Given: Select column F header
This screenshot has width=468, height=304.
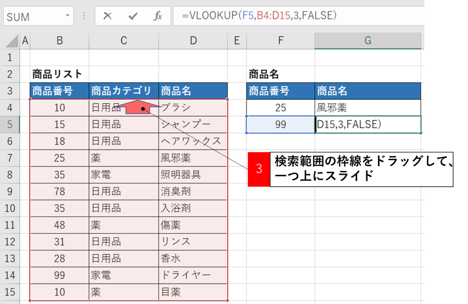Looking at the screenshot, I should point(280,41).
